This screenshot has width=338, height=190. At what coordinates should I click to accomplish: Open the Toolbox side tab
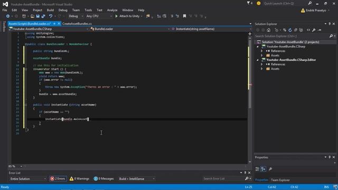point(4,27)
